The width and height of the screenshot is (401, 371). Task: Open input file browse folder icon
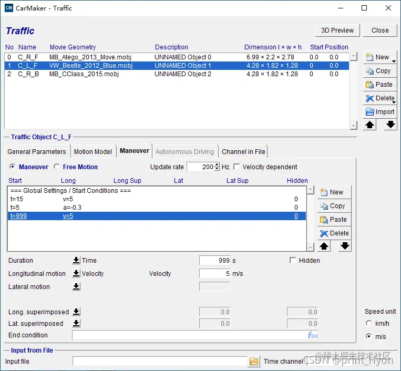254,362
